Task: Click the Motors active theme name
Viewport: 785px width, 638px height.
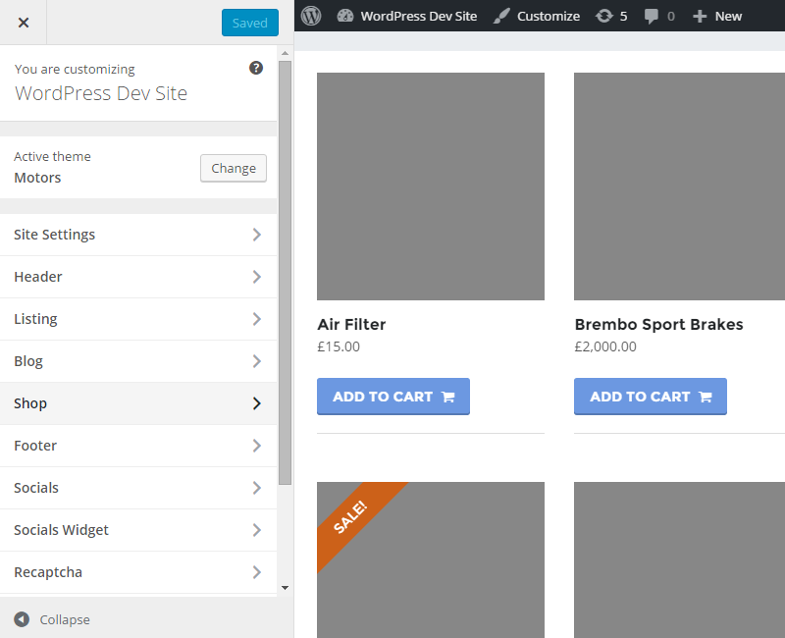Action: tap(37, 178)
